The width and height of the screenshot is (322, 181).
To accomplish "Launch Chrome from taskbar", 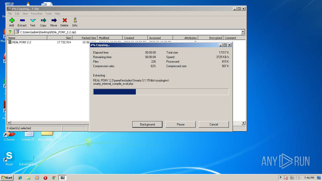I will (x=54, y=178).
